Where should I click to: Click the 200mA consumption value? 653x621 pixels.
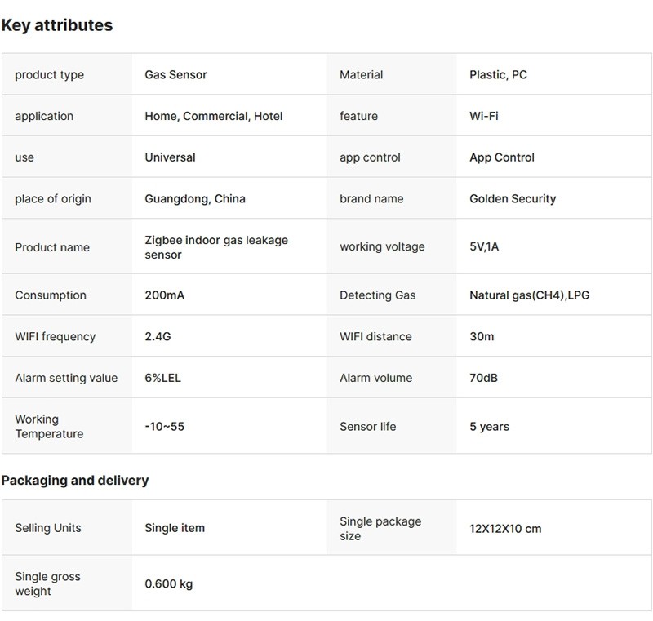164,295
